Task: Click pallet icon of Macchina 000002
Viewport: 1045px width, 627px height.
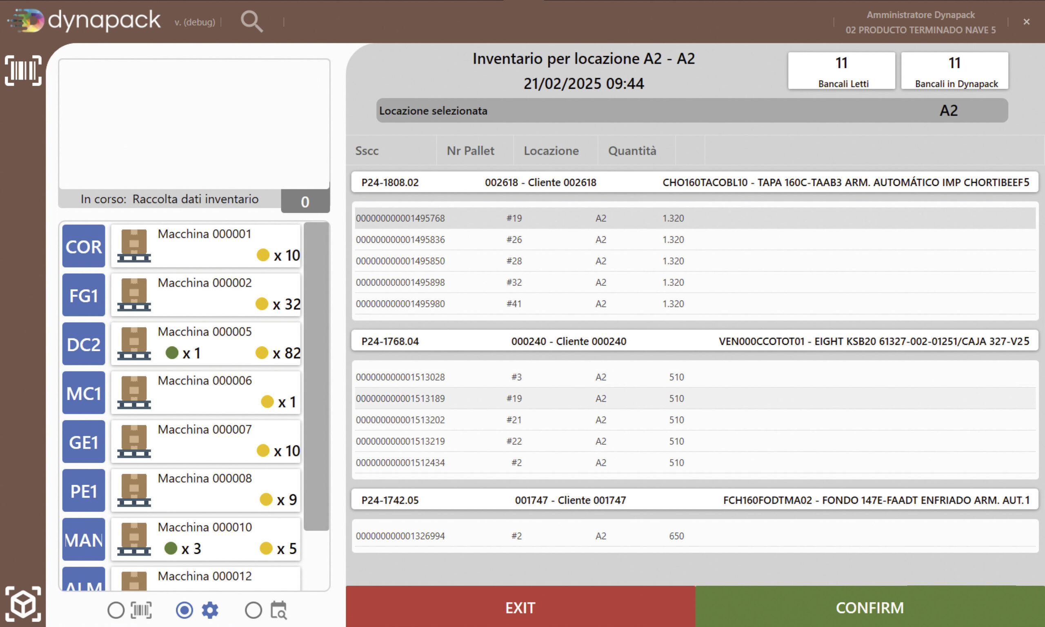Action: click(134, 294)
